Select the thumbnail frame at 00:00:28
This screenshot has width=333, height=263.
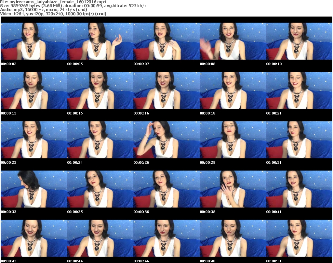pos(233,140)
